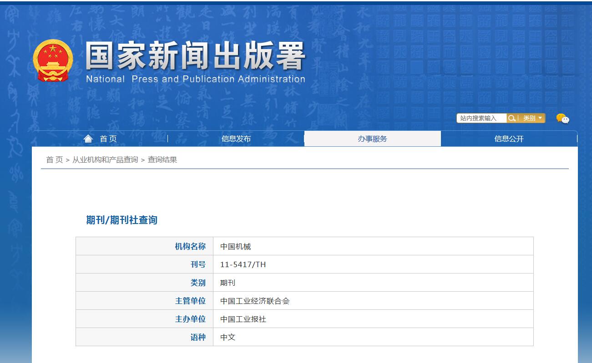Click inside the 站内搜索输入 search field
This screenshot has width=592, height=363.
click(x=481, y=118)
